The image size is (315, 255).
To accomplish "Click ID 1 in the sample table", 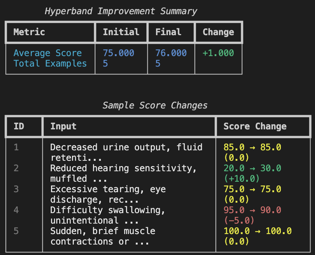I will tap(16, 147).
